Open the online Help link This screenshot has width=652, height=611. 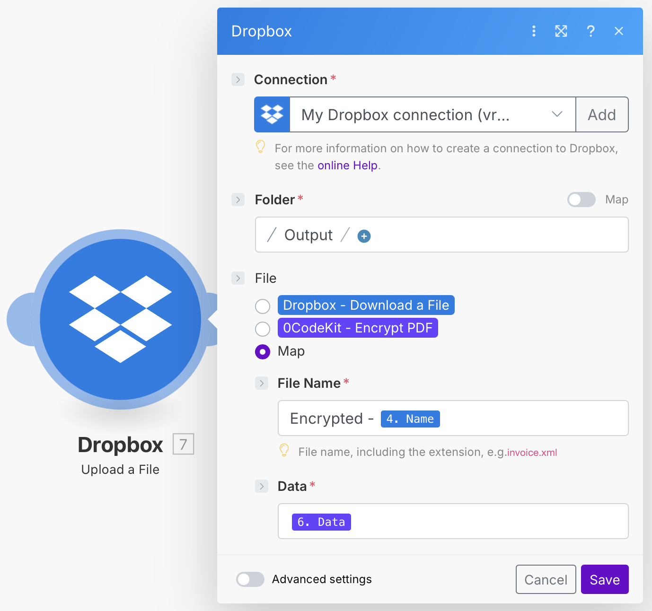(x=347, y=166)
